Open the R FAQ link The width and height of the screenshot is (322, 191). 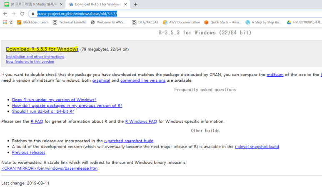click(37, 121)
